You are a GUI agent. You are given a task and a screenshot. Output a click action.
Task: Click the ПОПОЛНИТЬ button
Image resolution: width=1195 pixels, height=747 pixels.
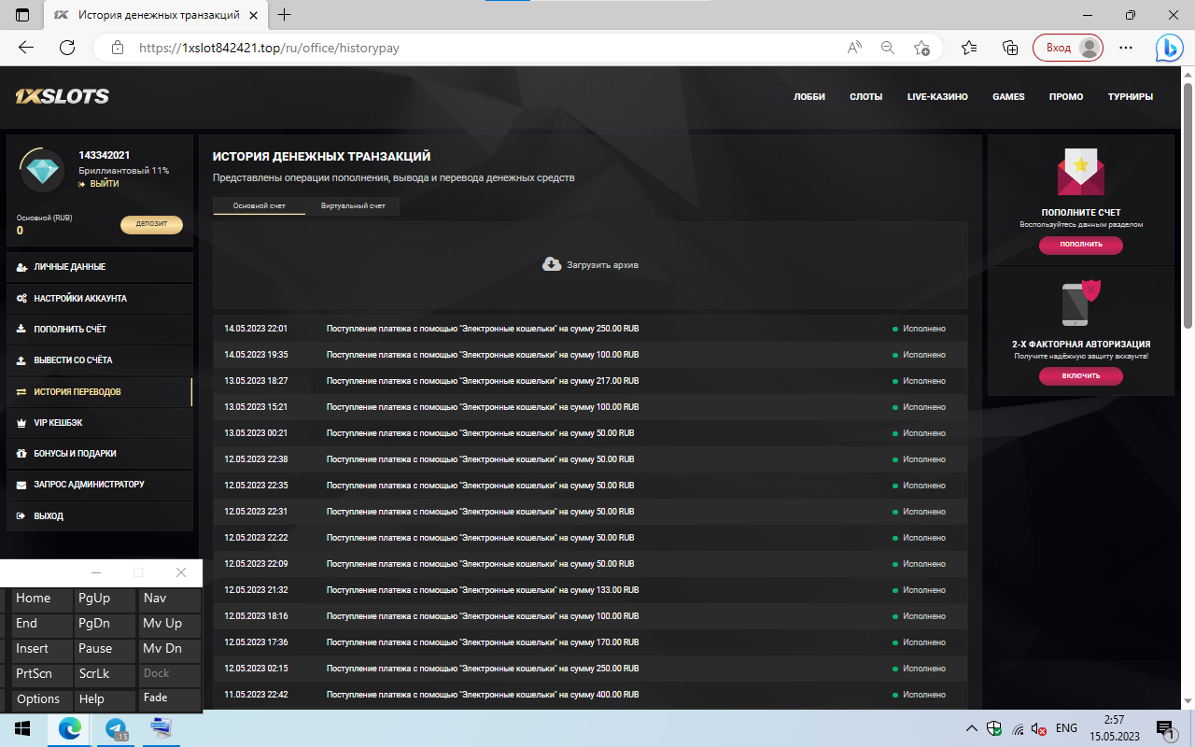1081,245
